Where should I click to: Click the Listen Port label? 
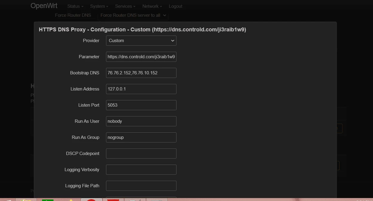[88, 105]
